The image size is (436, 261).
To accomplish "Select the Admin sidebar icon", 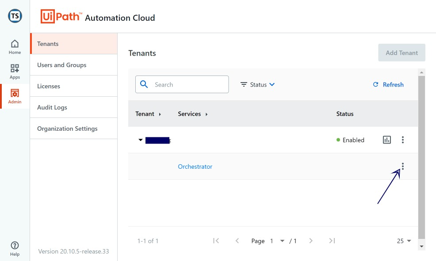I will [x=15, y=96].
